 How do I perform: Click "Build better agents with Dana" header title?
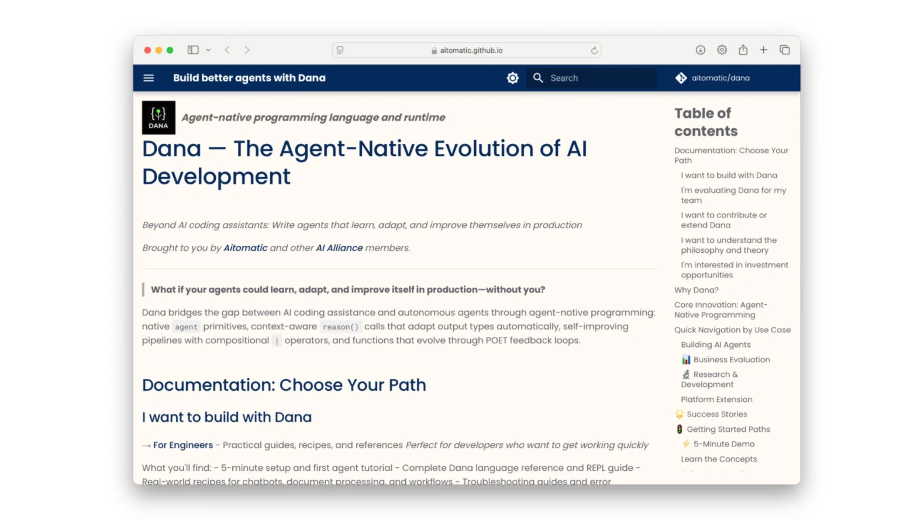[x=249, y=78]
